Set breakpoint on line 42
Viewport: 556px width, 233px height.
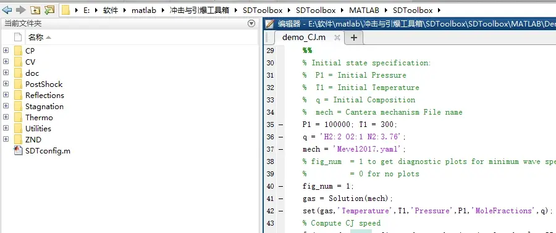pyautogui.click(x=280, y=211)
